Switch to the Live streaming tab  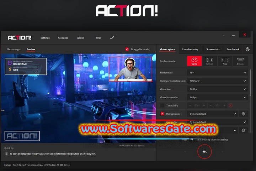(190, 49)
